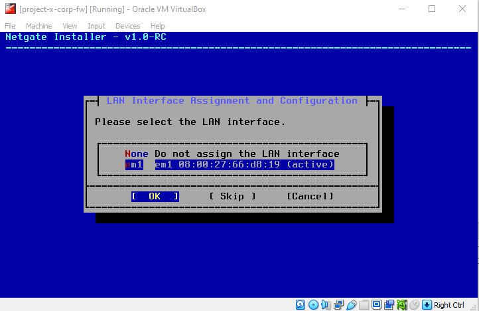Click the hard disk activity icon
The height and width of the screenshot is (311, 479).
click(301, 305)
